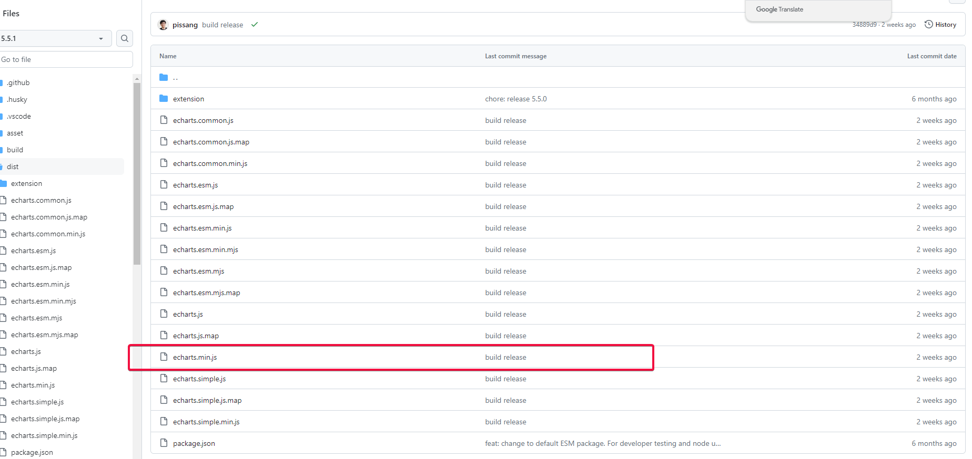Click file icon for echarts.common.js.map row
The height and width of the screenshot is (459, 972).
point(164,142)
